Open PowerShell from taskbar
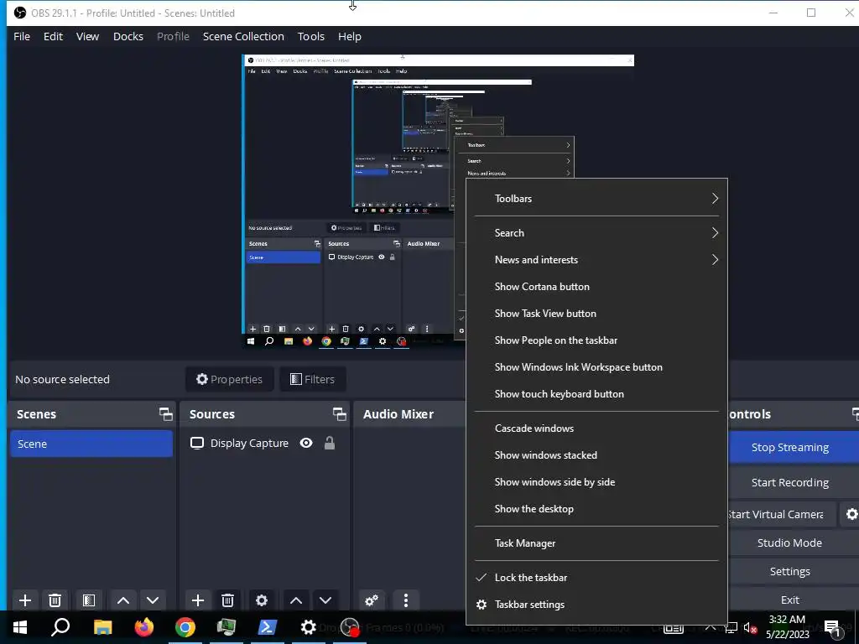The width and height of the screenshot is (859, 644). pyautogui.click(x=268, y=627)
